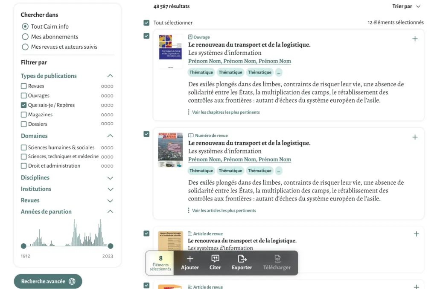Image resolution: width=437 pixels, height=289 pixels.
Task: Enable the Revues publication type checkbox
Action: point(24,86)
